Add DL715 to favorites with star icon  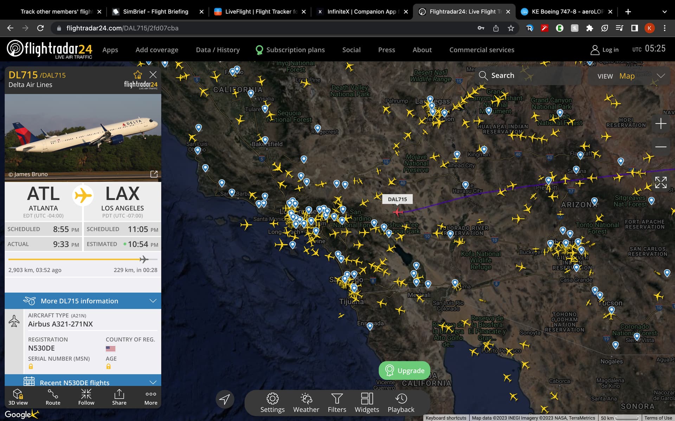click(137, 75)
